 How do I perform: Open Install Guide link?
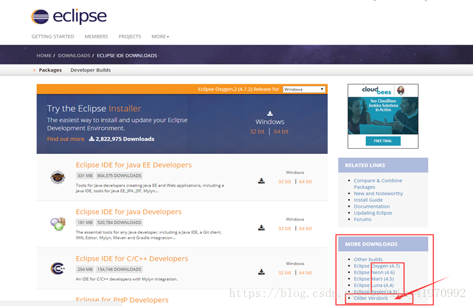pos(368,200)
